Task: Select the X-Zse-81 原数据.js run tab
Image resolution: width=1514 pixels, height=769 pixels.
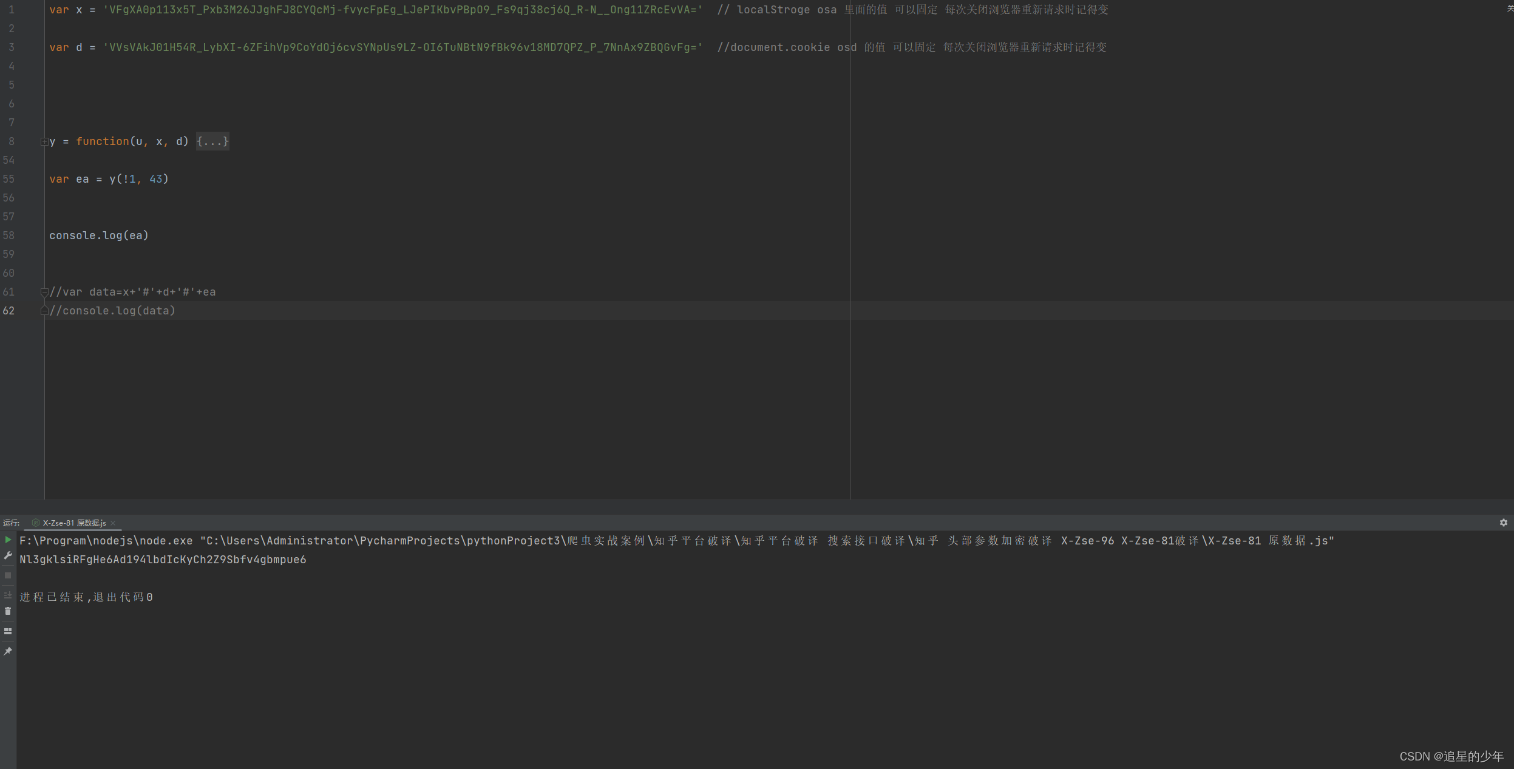Action: pos(74,523)
